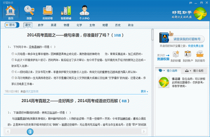Click the feedback chat icon in title bar
Viewport: 210px width, 137px height.
[x=191, y=3]
